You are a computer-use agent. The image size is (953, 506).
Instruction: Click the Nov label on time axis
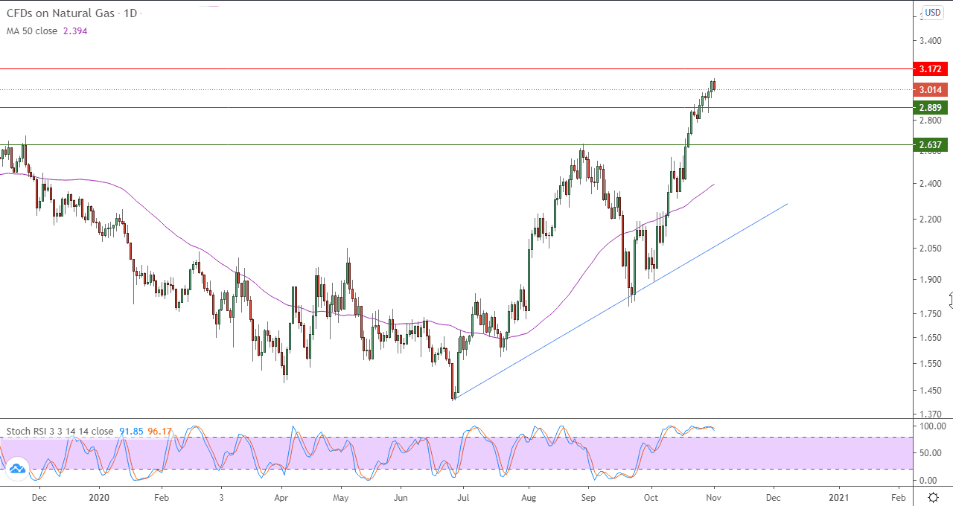tap(713, 497)
